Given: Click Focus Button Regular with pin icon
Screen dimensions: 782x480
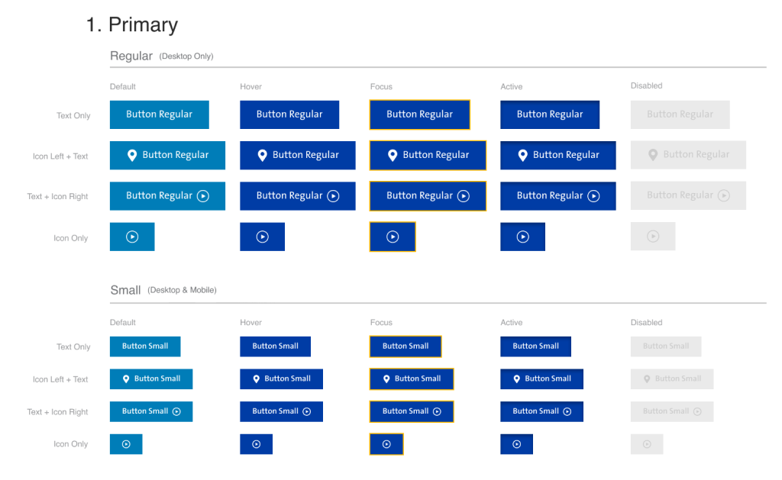Looking at the screenshot, I should [428, 155].
